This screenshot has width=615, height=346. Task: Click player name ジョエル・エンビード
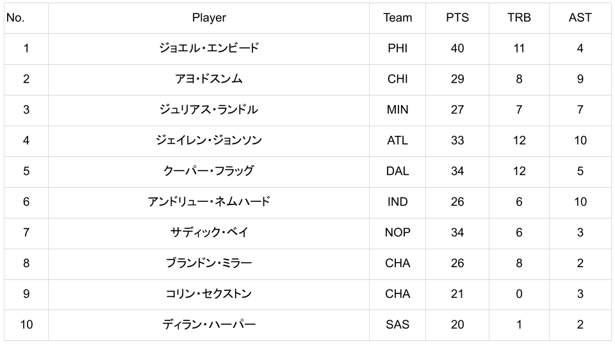(x=209, y=48)
